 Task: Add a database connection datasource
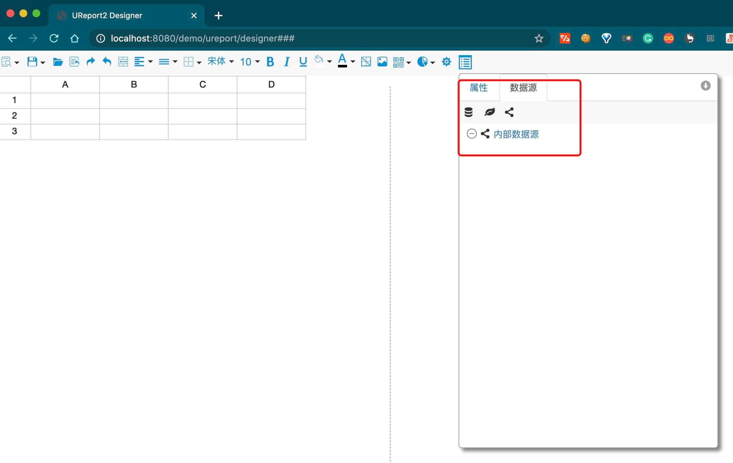(x=468, y=112)
